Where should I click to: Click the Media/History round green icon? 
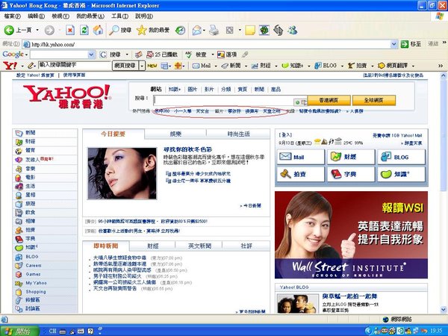point(180,30)
